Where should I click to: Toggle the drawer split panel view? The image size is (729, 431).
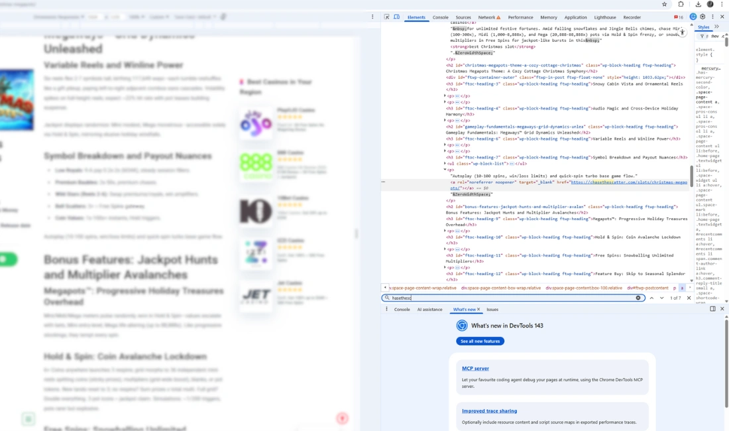tap(712, 308)
